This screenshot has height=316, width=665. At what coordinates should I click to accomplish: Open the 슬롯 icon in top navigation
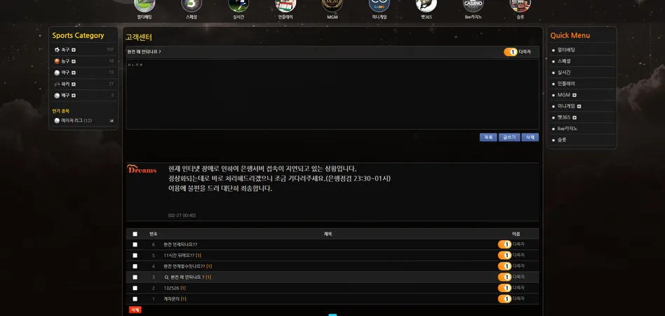pyautogui.click(x=520, y=5)
